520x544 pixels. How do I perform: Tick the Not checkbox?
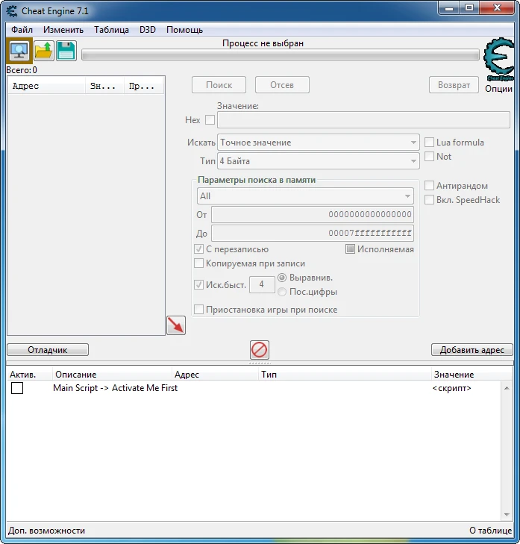[x=430, y=157]
